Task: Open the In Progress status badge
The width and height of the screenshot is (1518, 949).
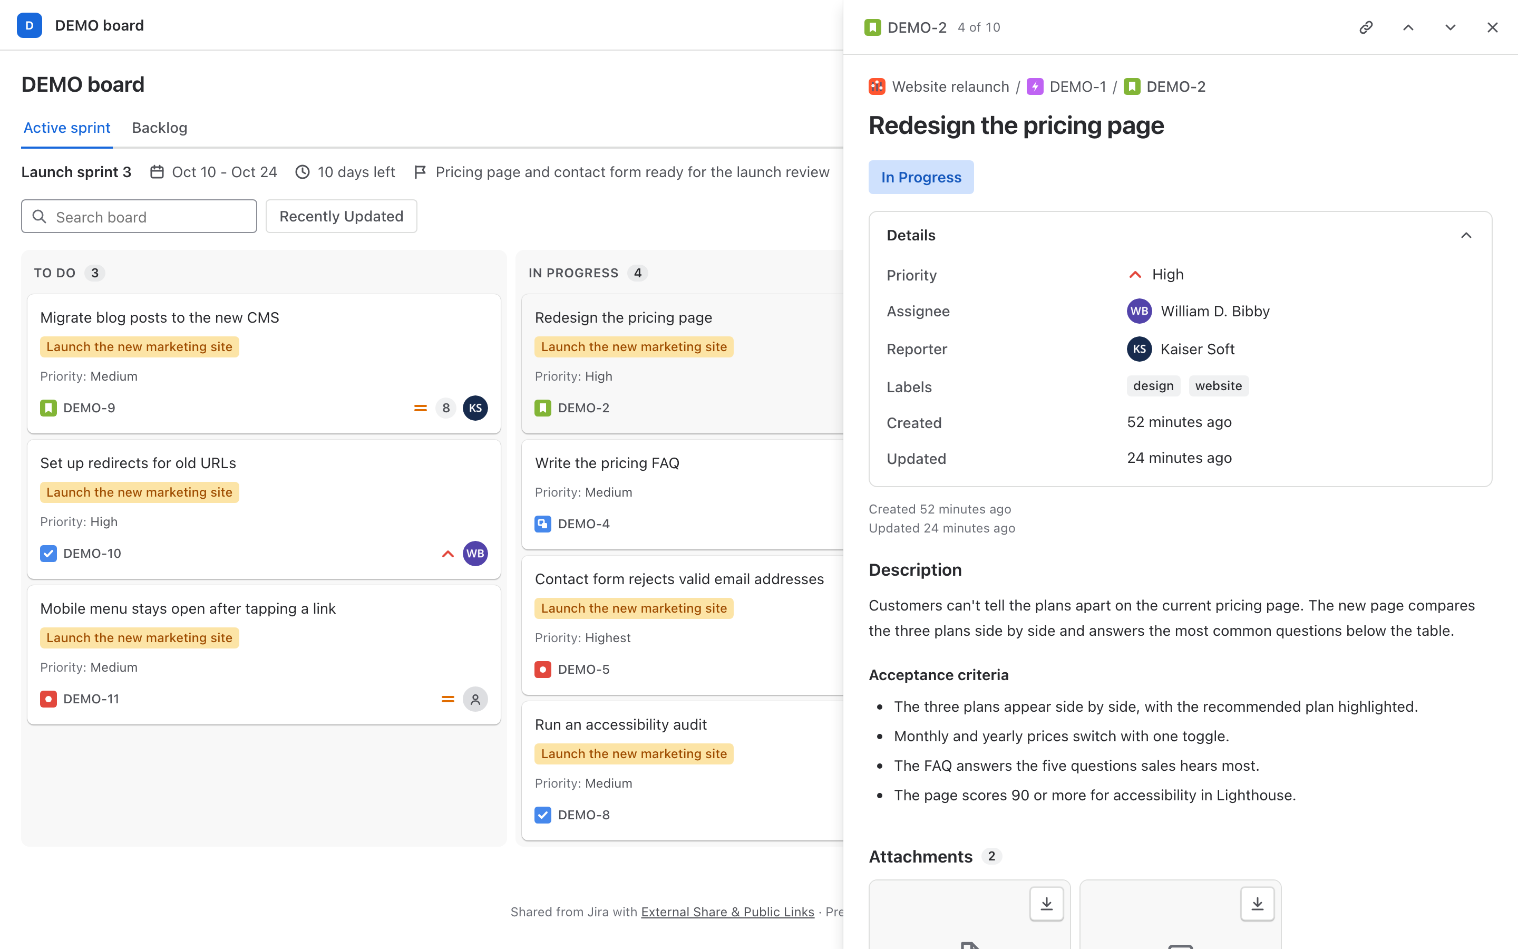Action: [921, 177]
